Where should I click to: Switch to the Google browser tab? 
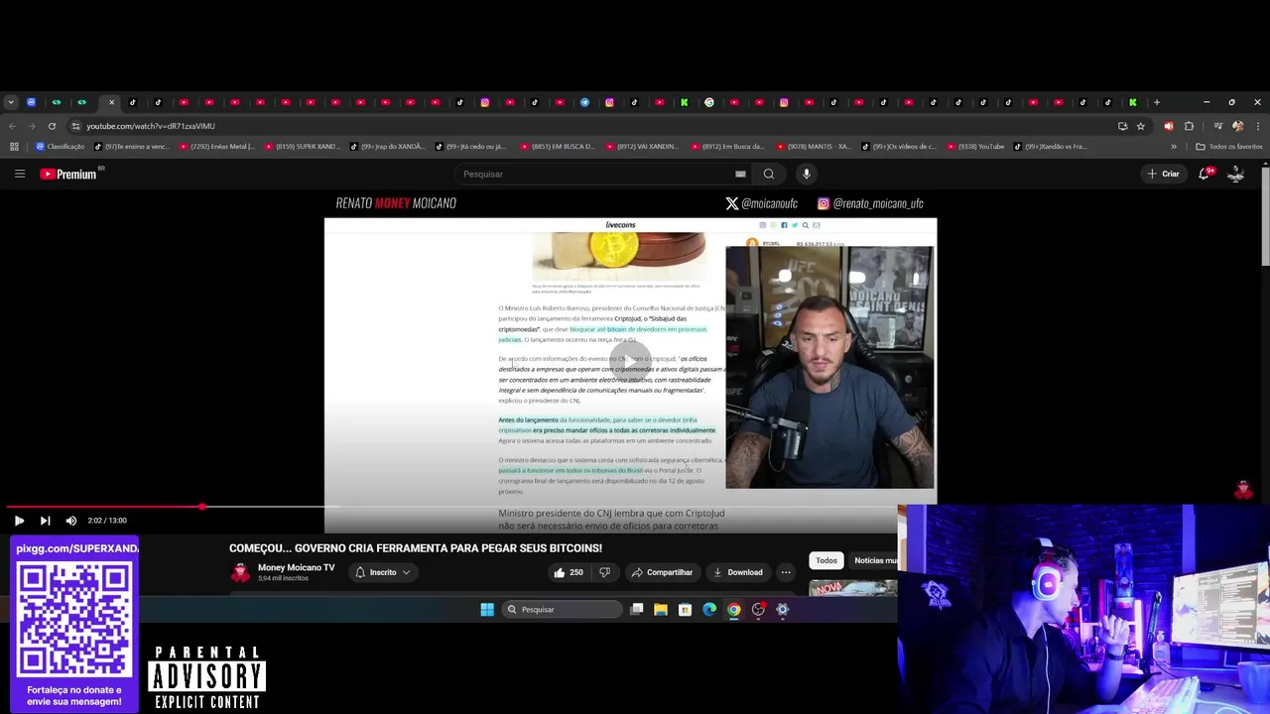pyautogui.click(x=708, y=102)
